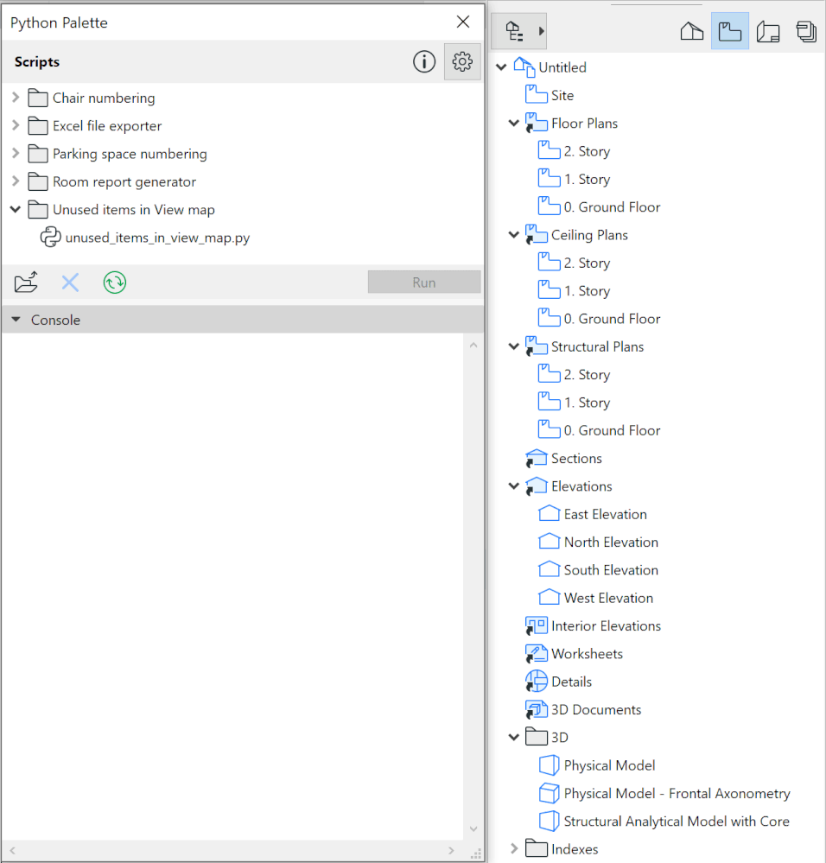The image size is (826, 863).
Task: Expand the Indexes tree item
Action: click(514, 848)
